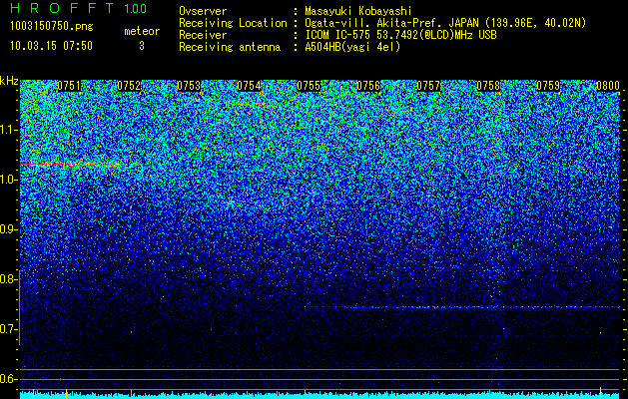Click observer name Masayuki Kobayashi
Screen dimensions: 628x399
pyautogui.click(x=358, y=11)
